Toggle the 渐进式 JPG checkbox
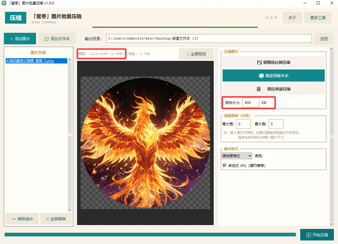This screenshot has height=244, width=338. pos(225,165)
